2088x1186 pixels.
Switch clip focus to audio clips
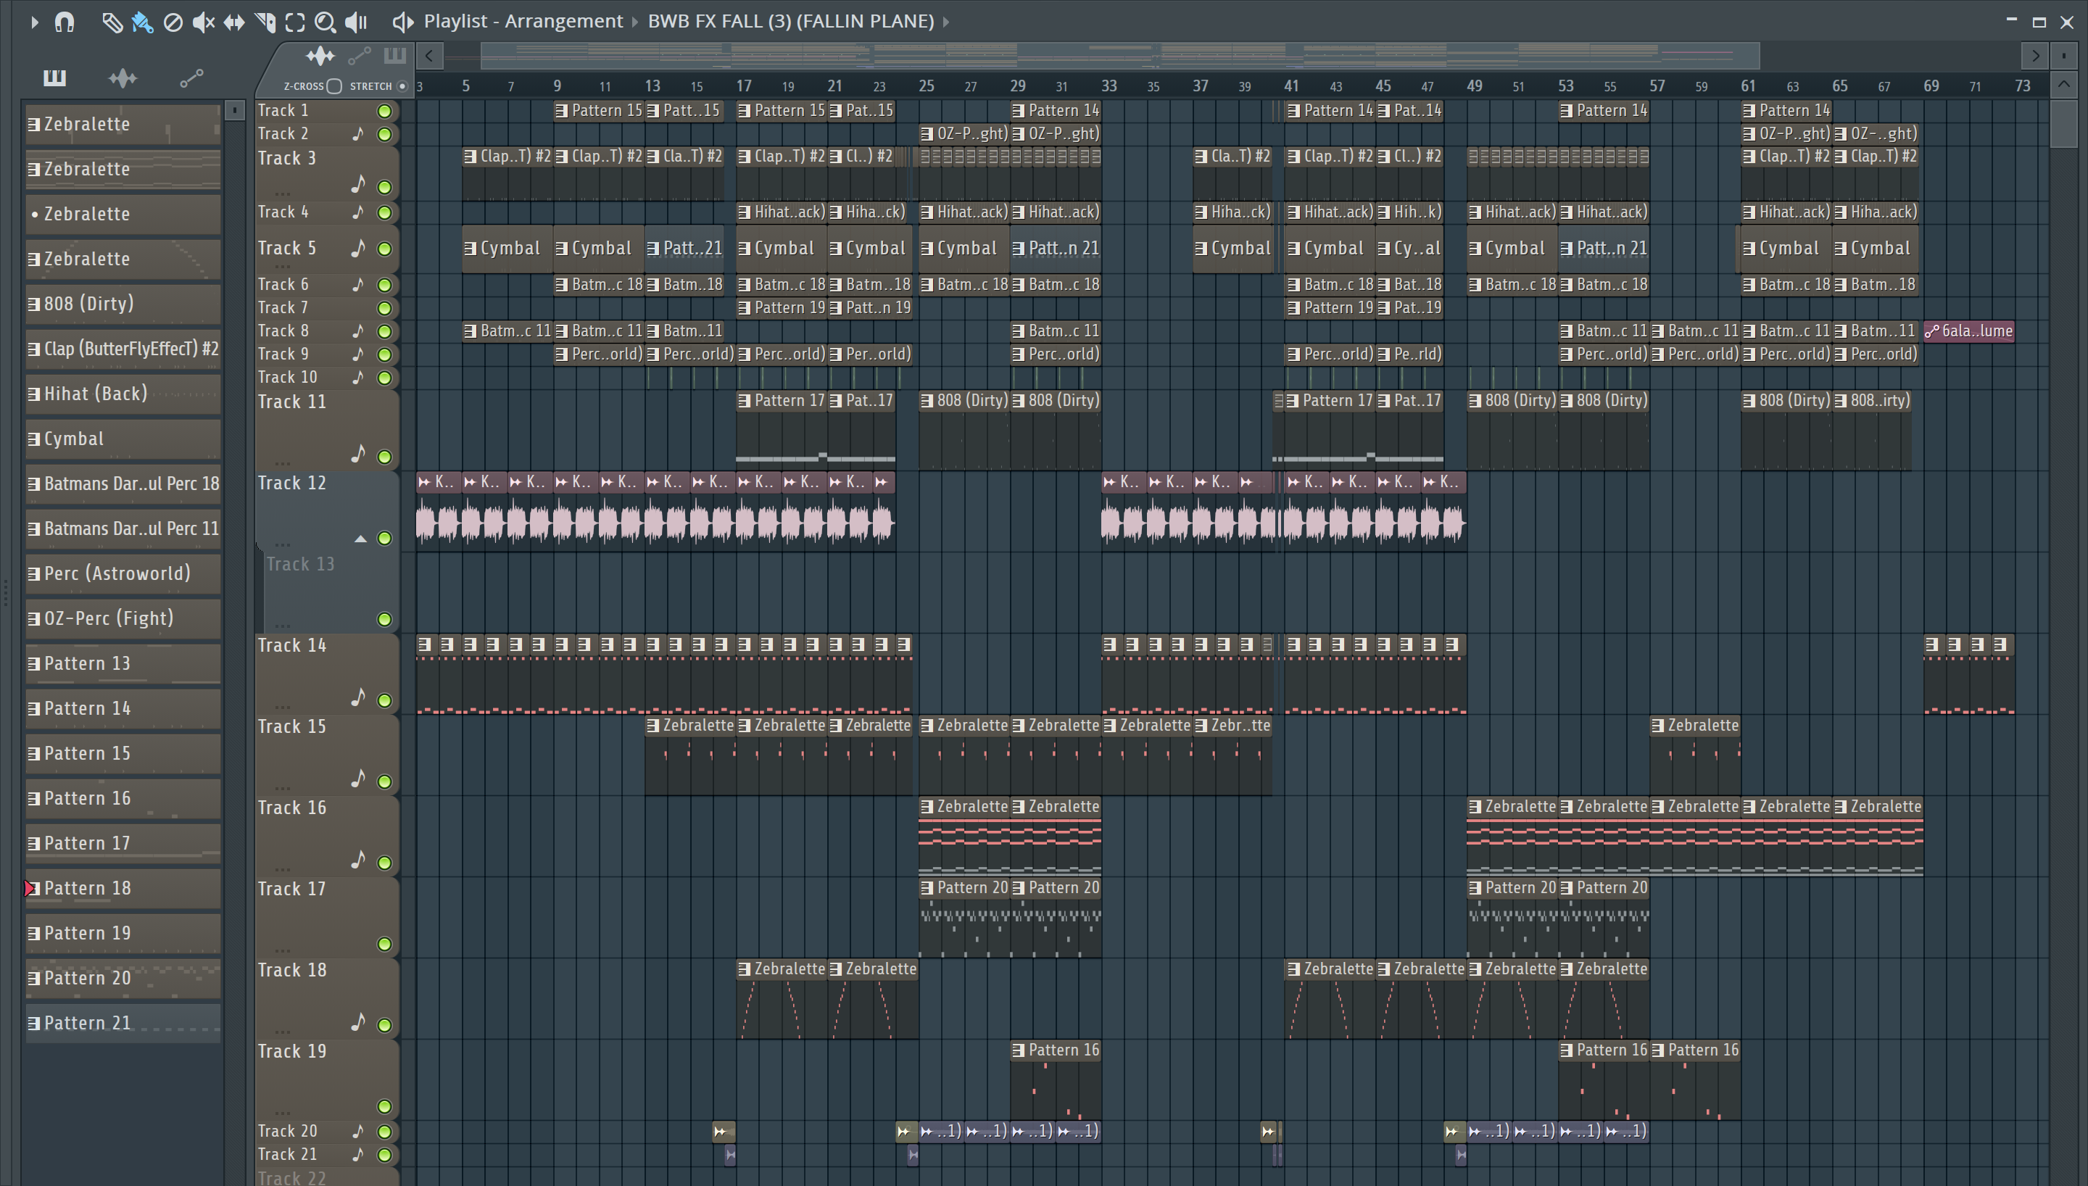pos(320,55)
